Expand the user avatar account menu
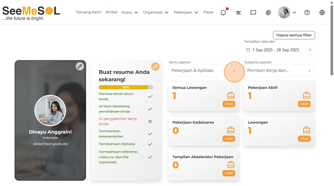Image resolution: width=334 pixels, height=186 pixels. click(287, 12)
